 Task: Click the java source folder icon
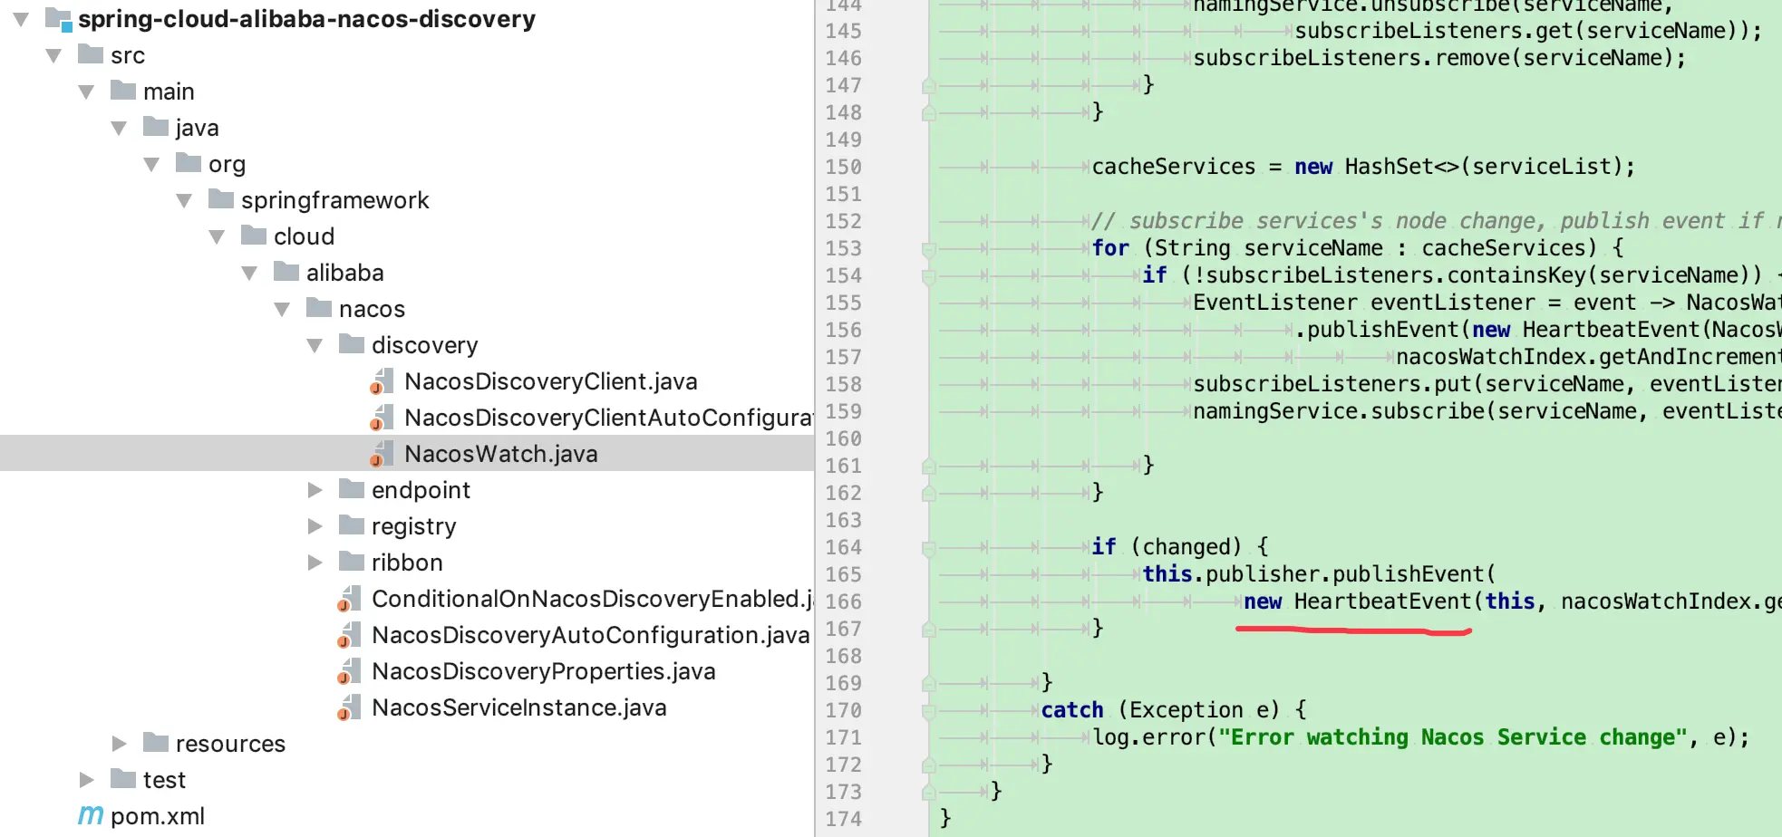[156, 127]
